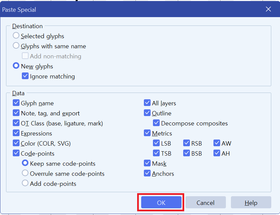Viewport: 280px width, 215px height.
Task: Toggle the TSB metric checkbox
Action: pos(156,153)
